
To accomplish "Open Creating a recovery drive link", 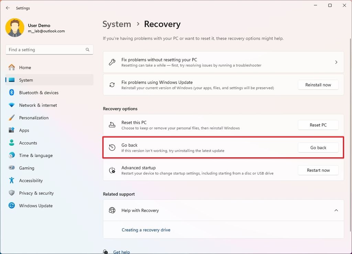I will pyautogui.click(x=146, y=230).
